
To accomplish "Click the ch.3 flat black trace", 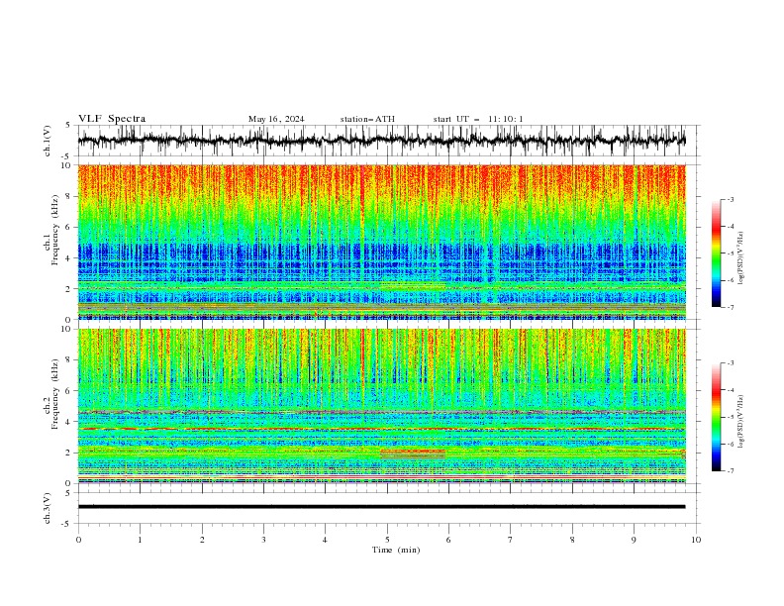I will (381, 507).
